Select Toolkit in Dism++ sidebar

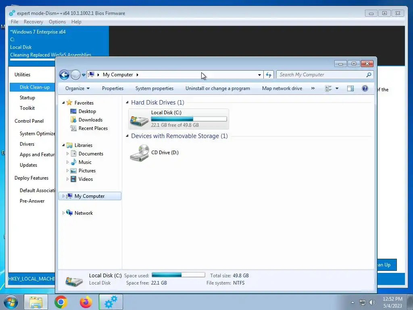click(x=27, y=108)
